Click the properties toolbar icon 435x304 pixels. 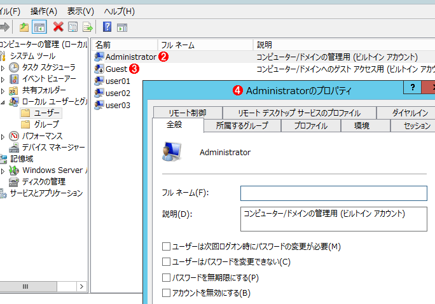pyautogui.click(x=73, y=27)
